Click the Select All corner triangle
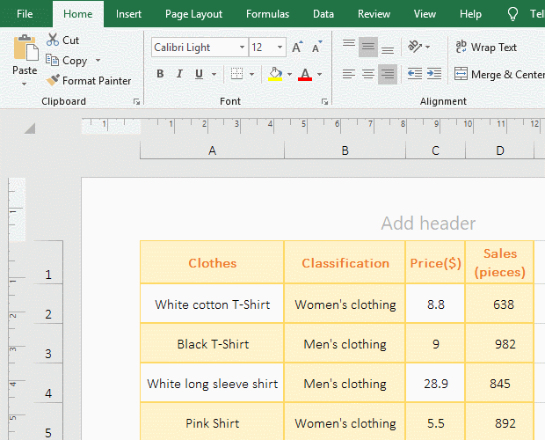The height and width of the screenshot is (440, 545). pyautogui.click(x=30, y=128)
